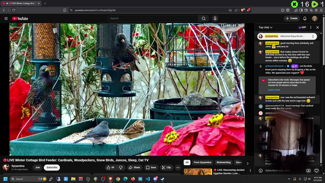The height and width of the screenshot is (183, 325).
Task: Reload the page in the browser
Action: click(x=14, y=10)
